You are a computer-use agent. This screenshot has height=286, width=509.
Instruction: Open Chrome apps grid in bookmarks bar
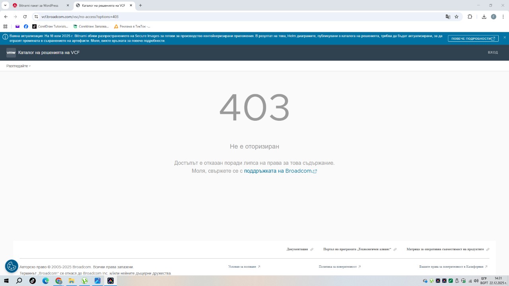click(5, 27)
